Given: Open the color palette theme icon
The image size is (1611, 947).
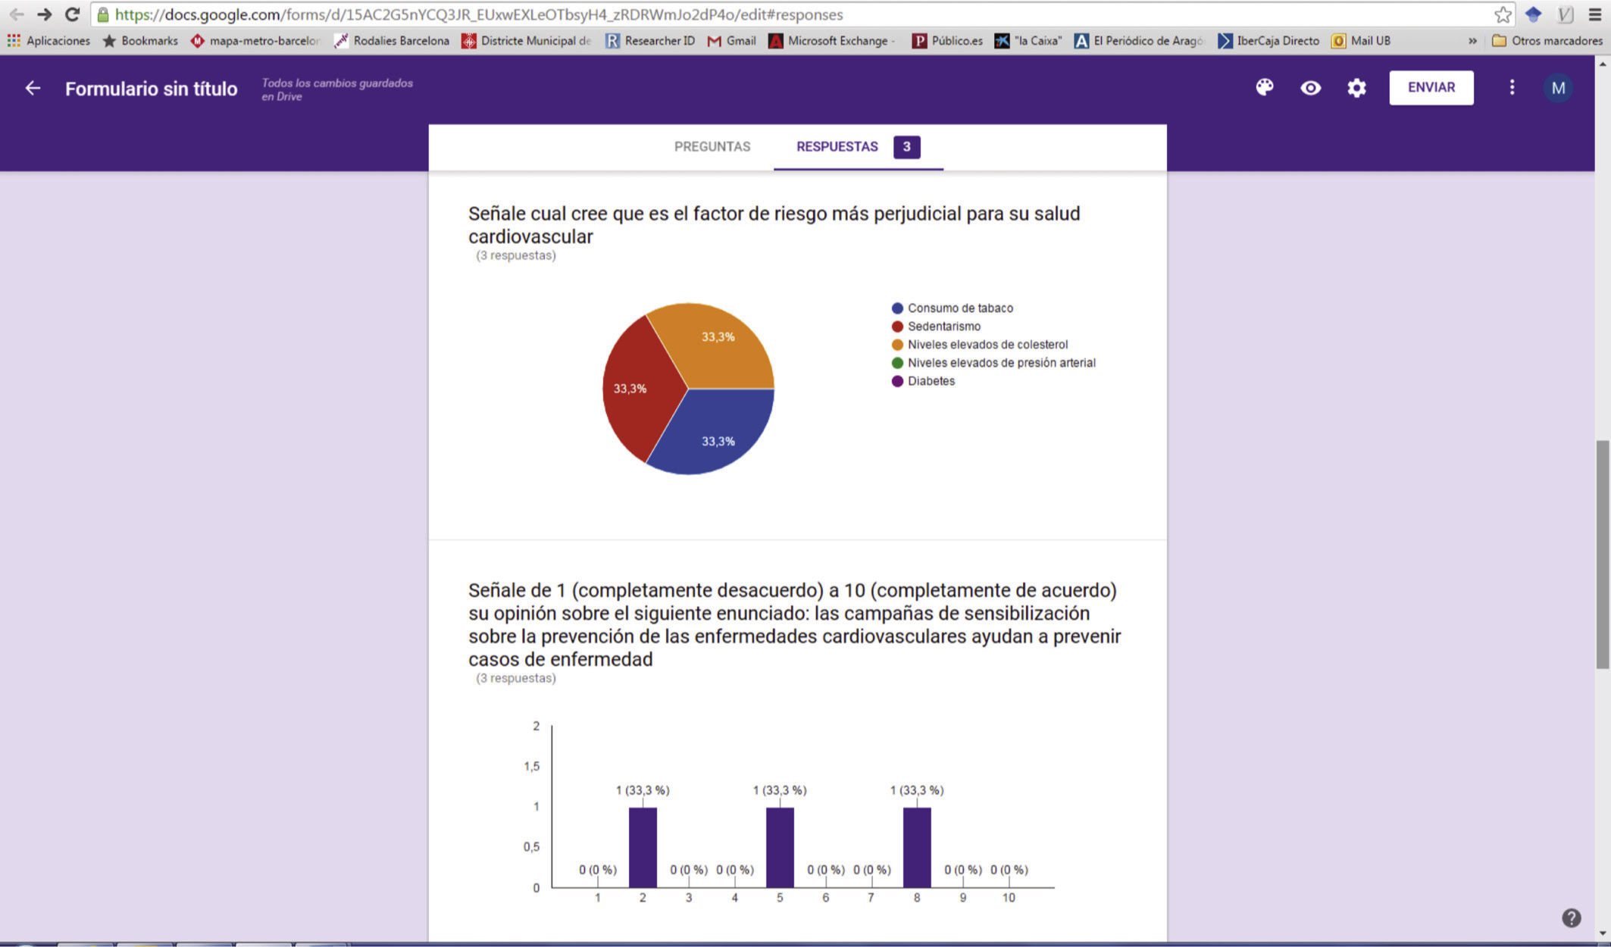Looking at the screenshot, I should coord(1264,88).
